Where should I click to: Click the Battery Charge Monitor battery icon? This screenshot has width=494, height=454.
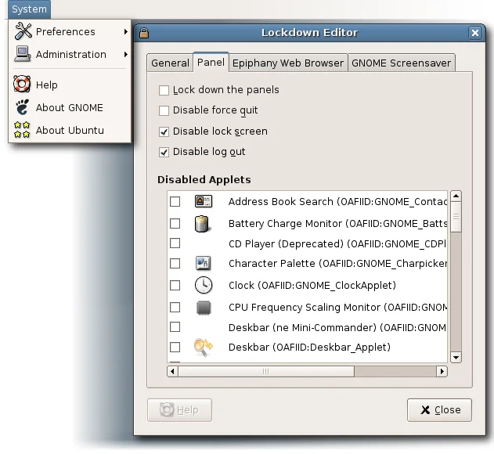pos(202,224)
